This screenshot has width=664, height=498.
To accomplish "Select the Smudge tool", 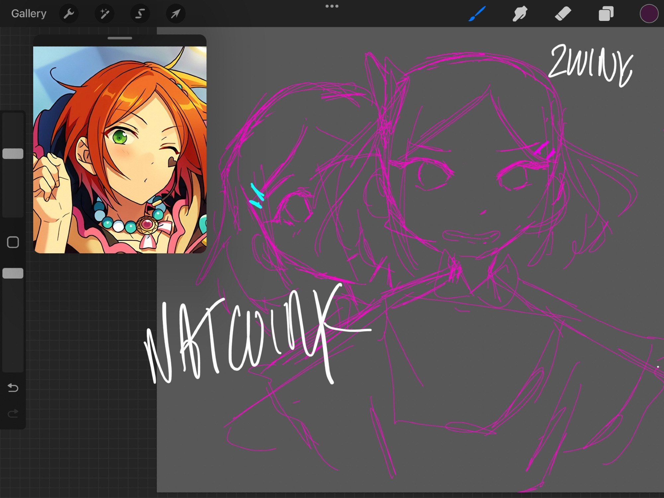I will (520, 14).
